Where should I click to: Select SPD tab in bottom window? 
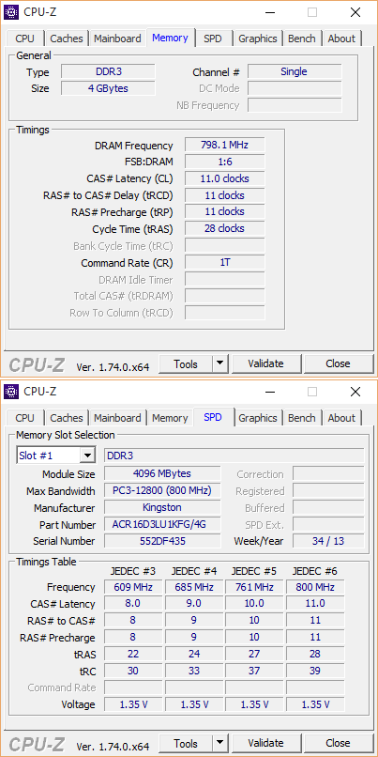coord(213,417)
